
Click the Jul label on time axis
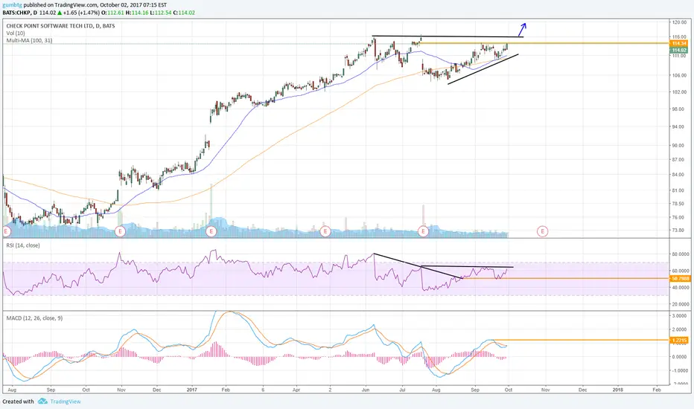(x=402, y=390)
